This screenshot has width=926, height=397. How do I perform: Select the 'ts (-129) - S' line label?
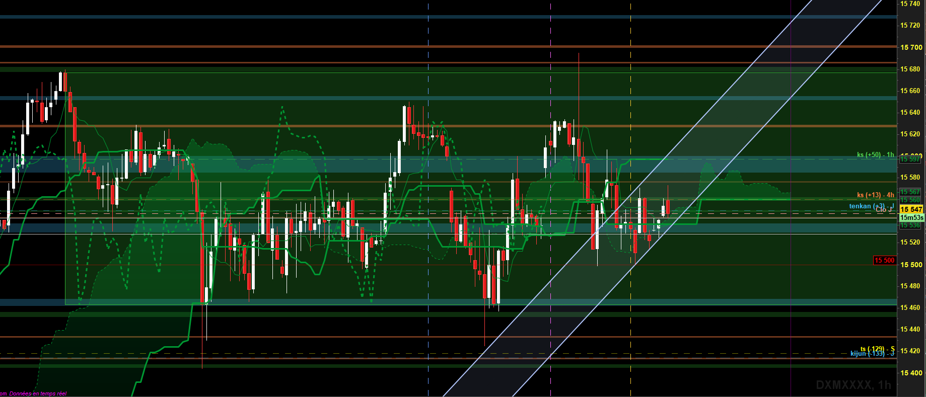click(878, 349)
